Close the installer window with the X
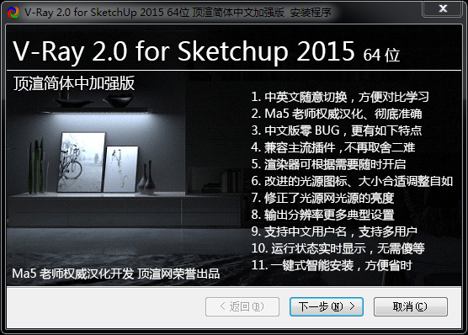The height and width of the screenshot is (335, 468). pos(443,8)
